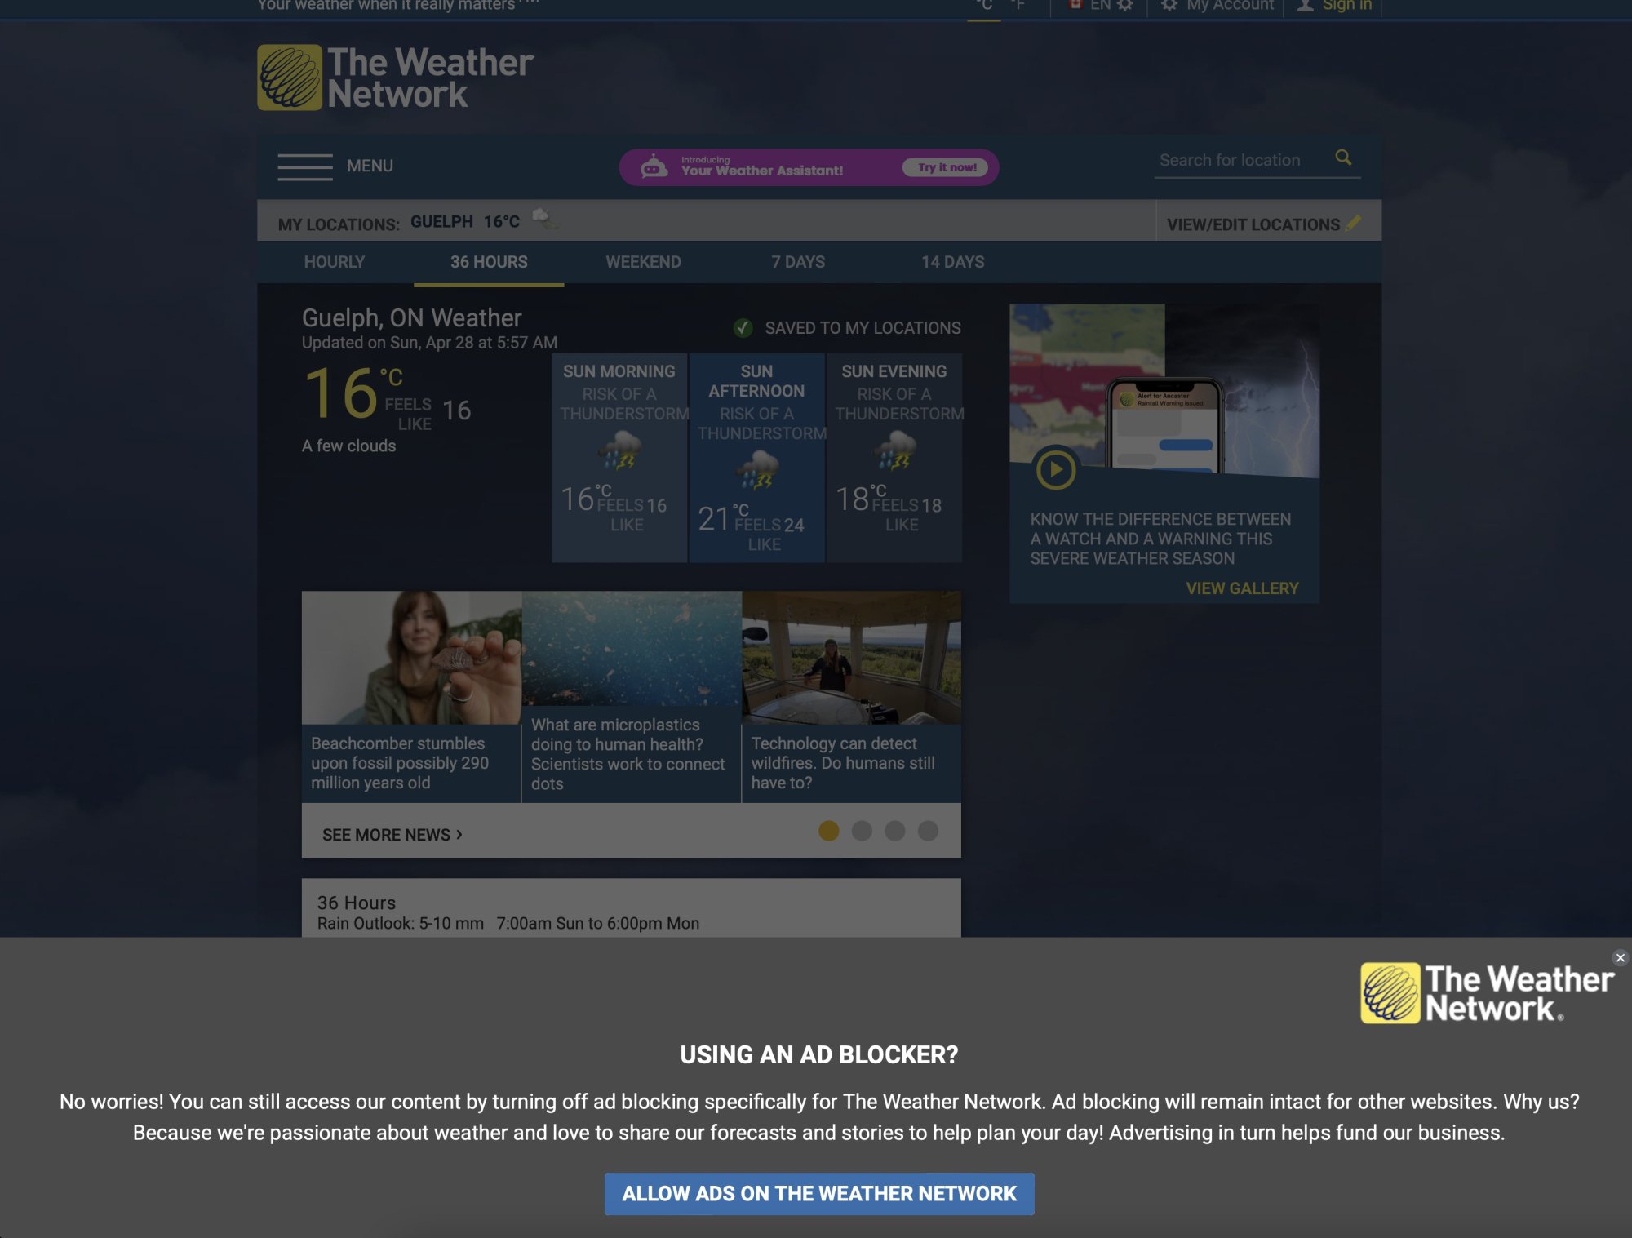Click the pencil icon beside View/Edit Locations
The width and height of the screenshot is (1632, 1238).
coord(1354,222)
